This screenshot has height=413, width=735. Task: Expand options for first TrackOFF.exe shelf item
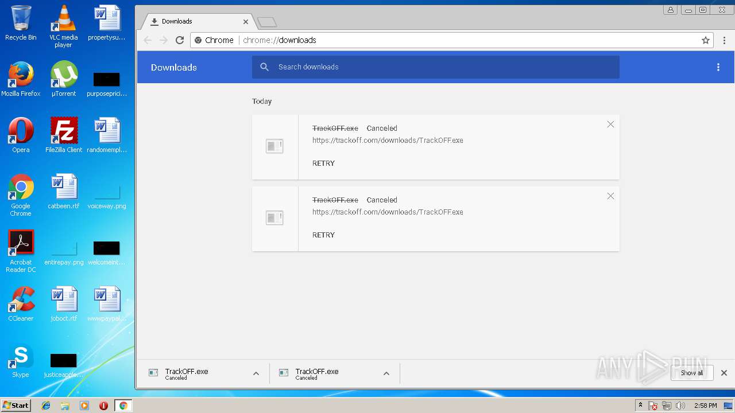256,373
